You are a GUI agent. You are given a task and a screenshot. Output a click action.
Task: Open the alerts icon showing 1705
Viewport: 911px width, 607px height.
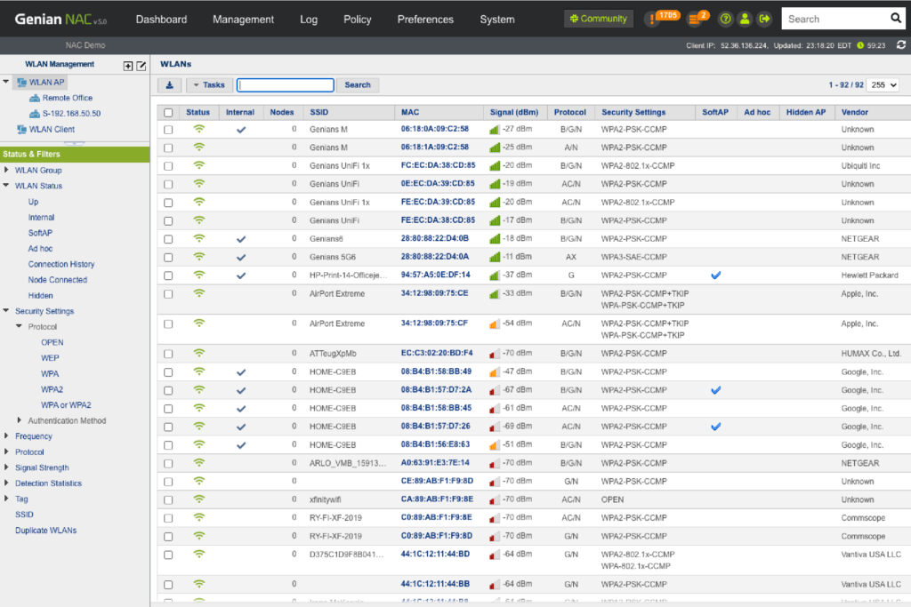pyautogui.click(x=654, y=19)
